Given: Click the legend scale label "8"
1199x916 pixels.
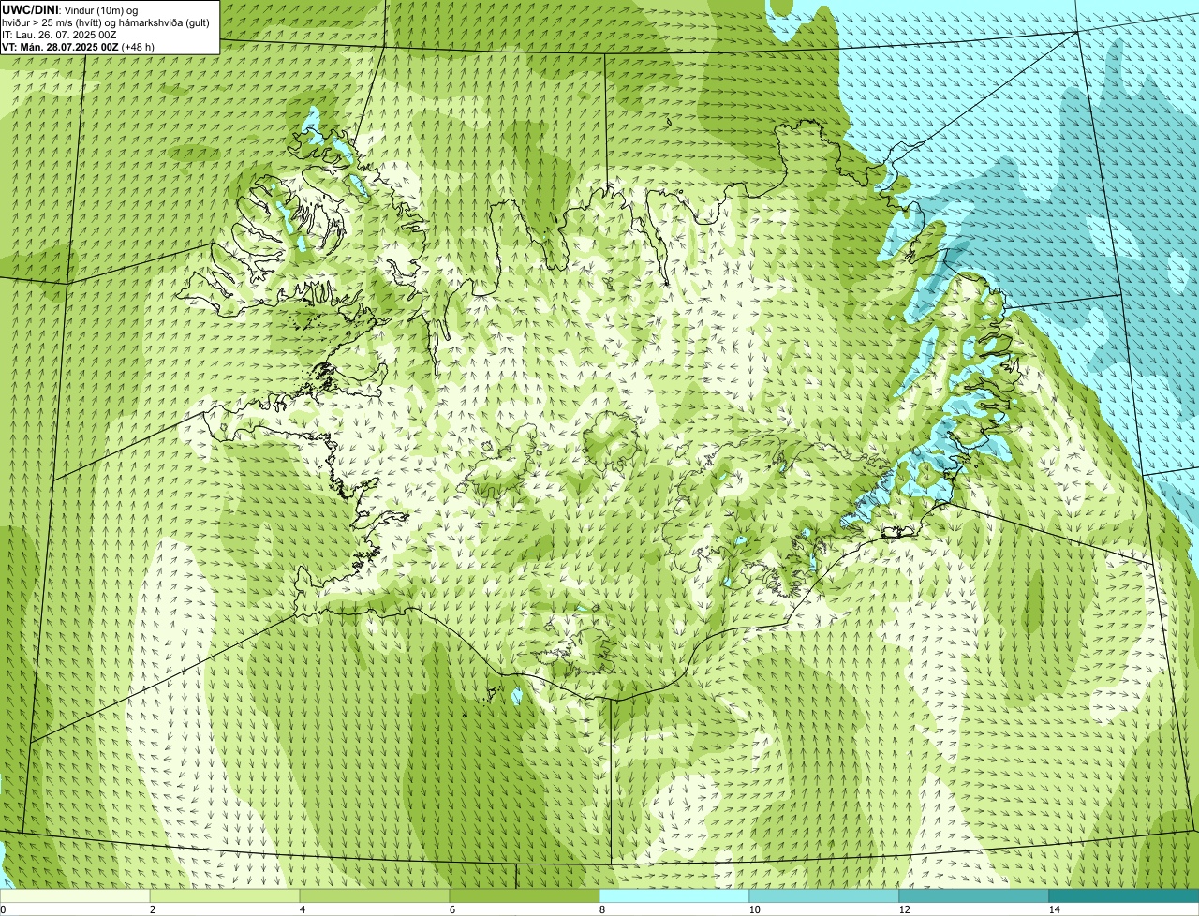Looking at the screenshot, I should tap(601, 909).
